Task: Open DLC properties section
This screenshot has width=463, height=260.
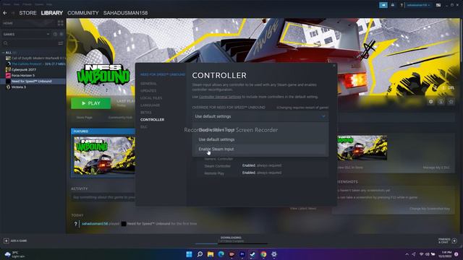Action: (x=144, y=127)
